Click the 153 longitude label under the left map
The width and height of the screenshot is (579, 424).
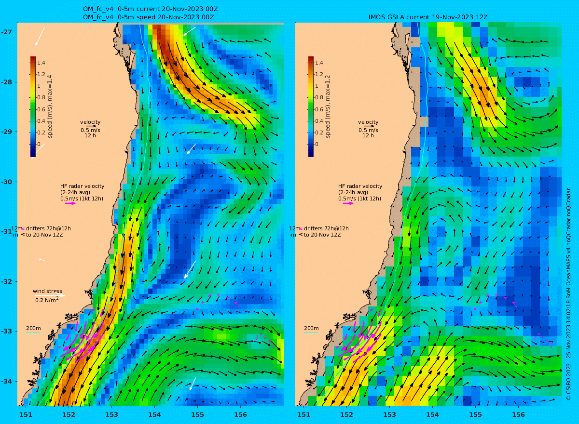(111, 414)
